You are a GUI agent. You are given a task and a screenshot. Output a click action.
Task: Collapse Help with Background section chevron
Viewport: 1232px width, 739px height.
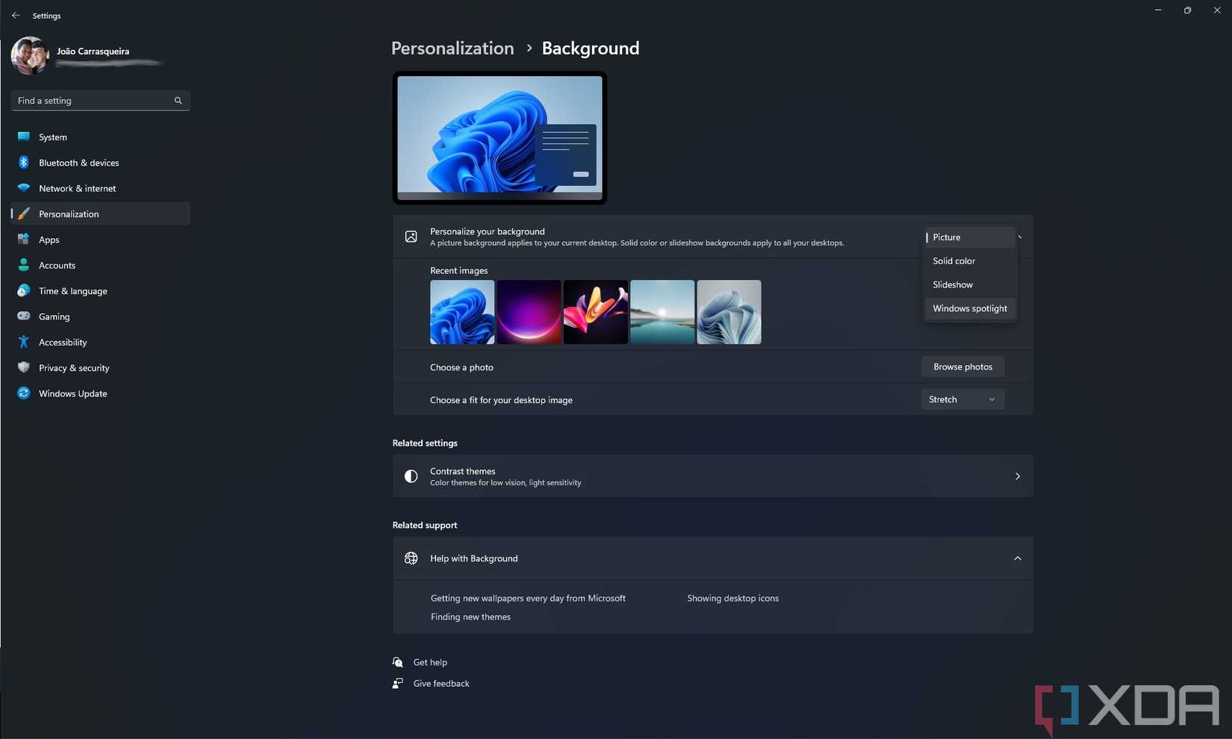click(x=1017, y=558)
